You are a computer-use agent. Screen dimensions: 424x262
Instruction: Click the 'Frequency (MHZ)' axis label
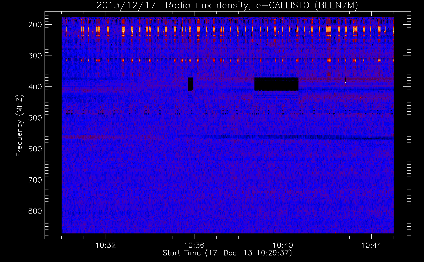pos(20,126)
